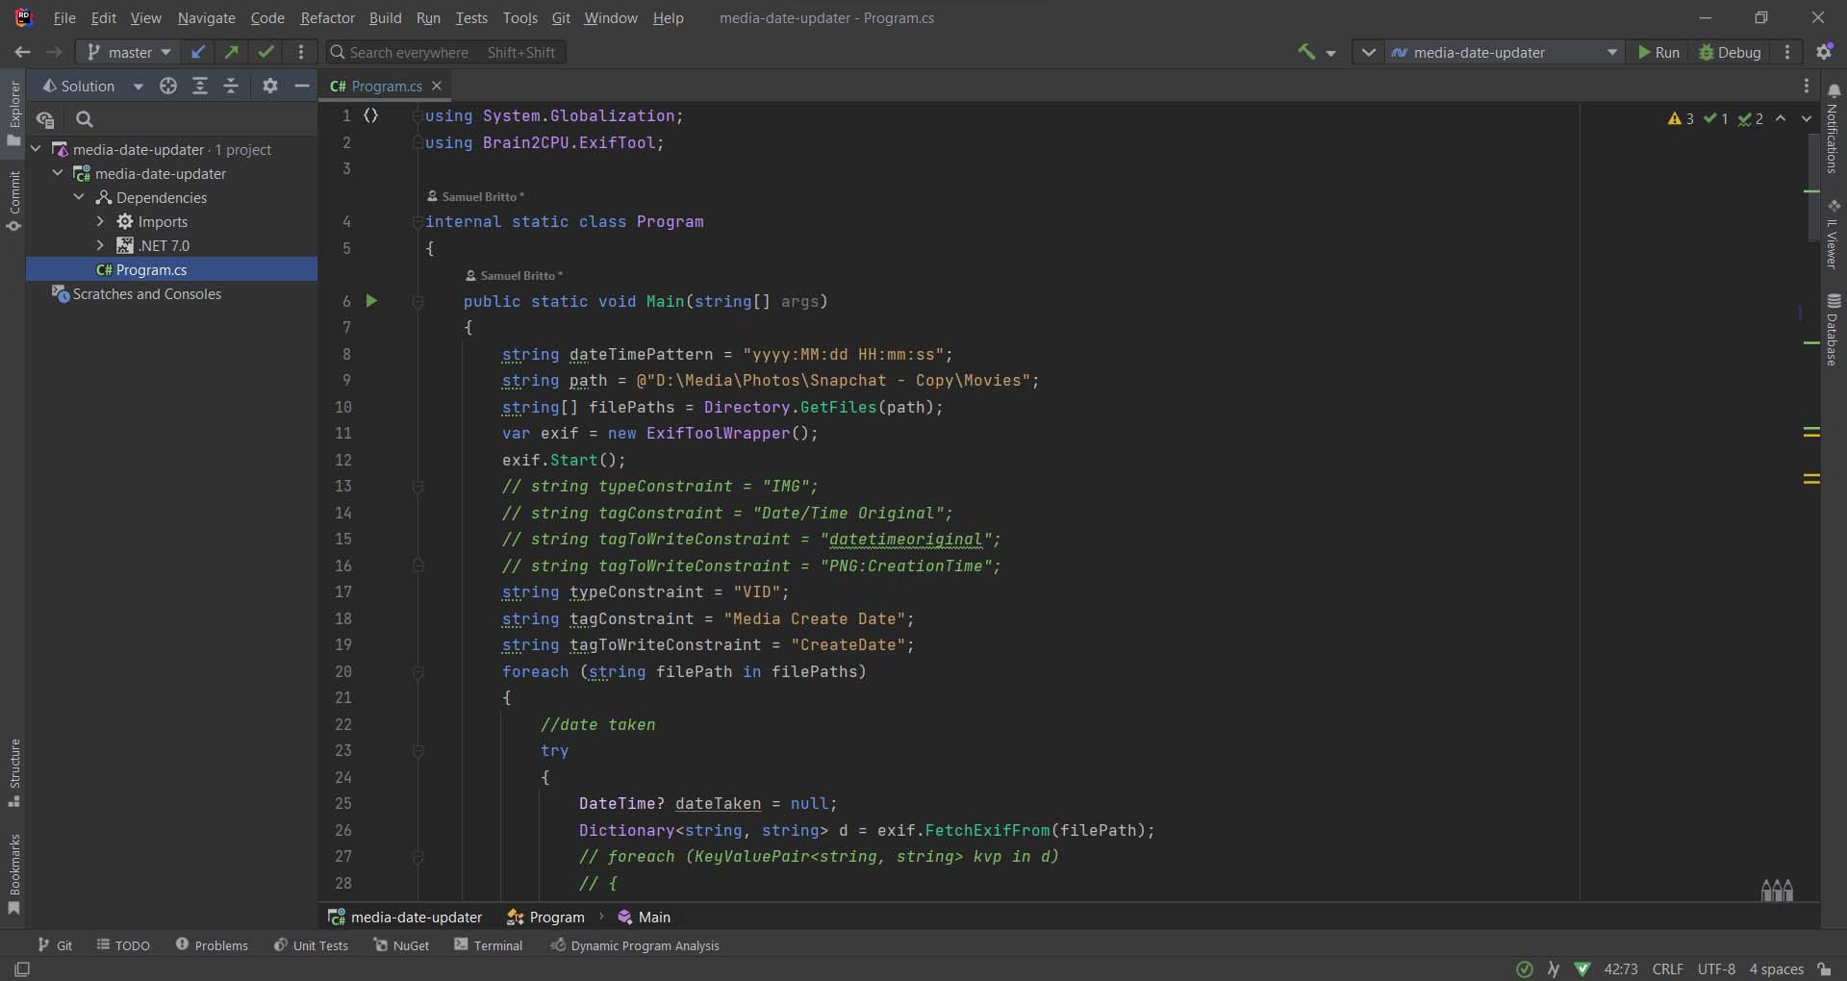Expand the Imports tree node
This screenshot has width=1847, height=981.
click(100, 221)
